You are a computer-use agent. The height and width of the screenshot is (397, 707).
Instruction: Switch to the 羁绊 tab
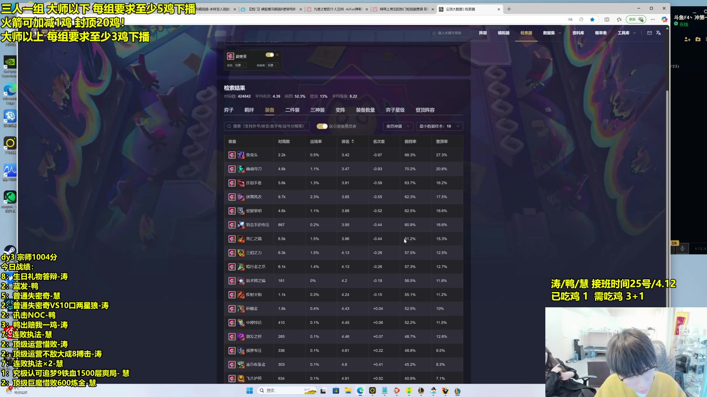[249, 110]
